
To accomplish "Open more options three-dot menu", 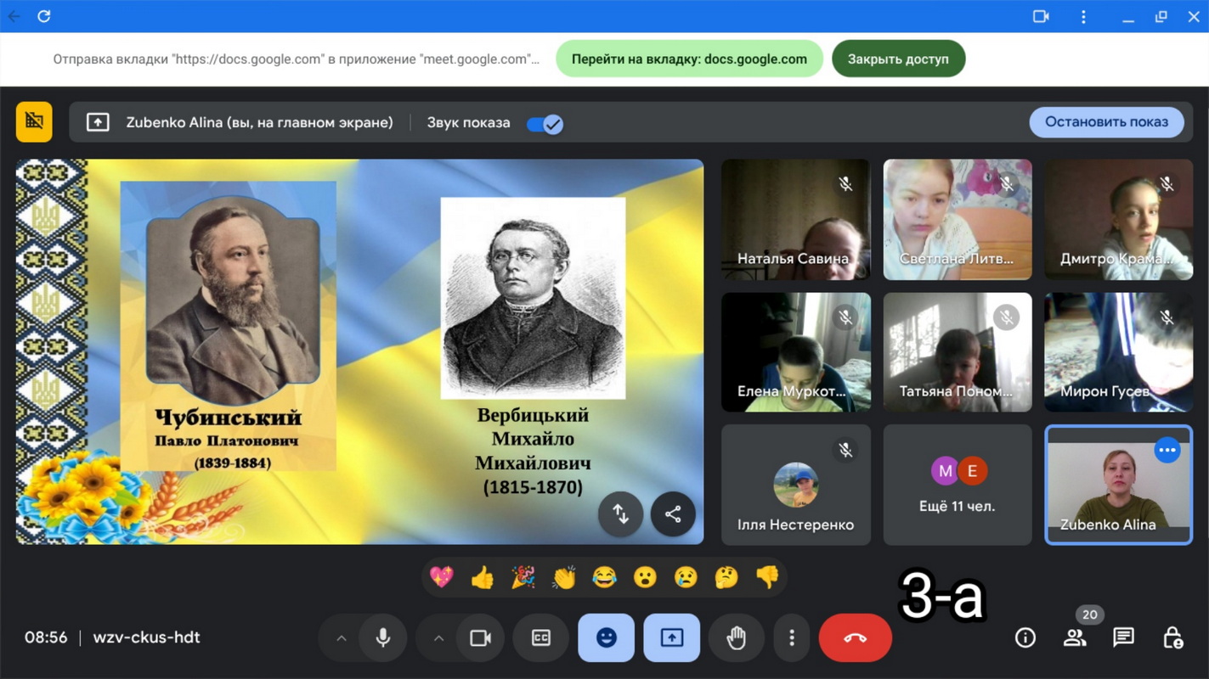I will pos(792,637).
